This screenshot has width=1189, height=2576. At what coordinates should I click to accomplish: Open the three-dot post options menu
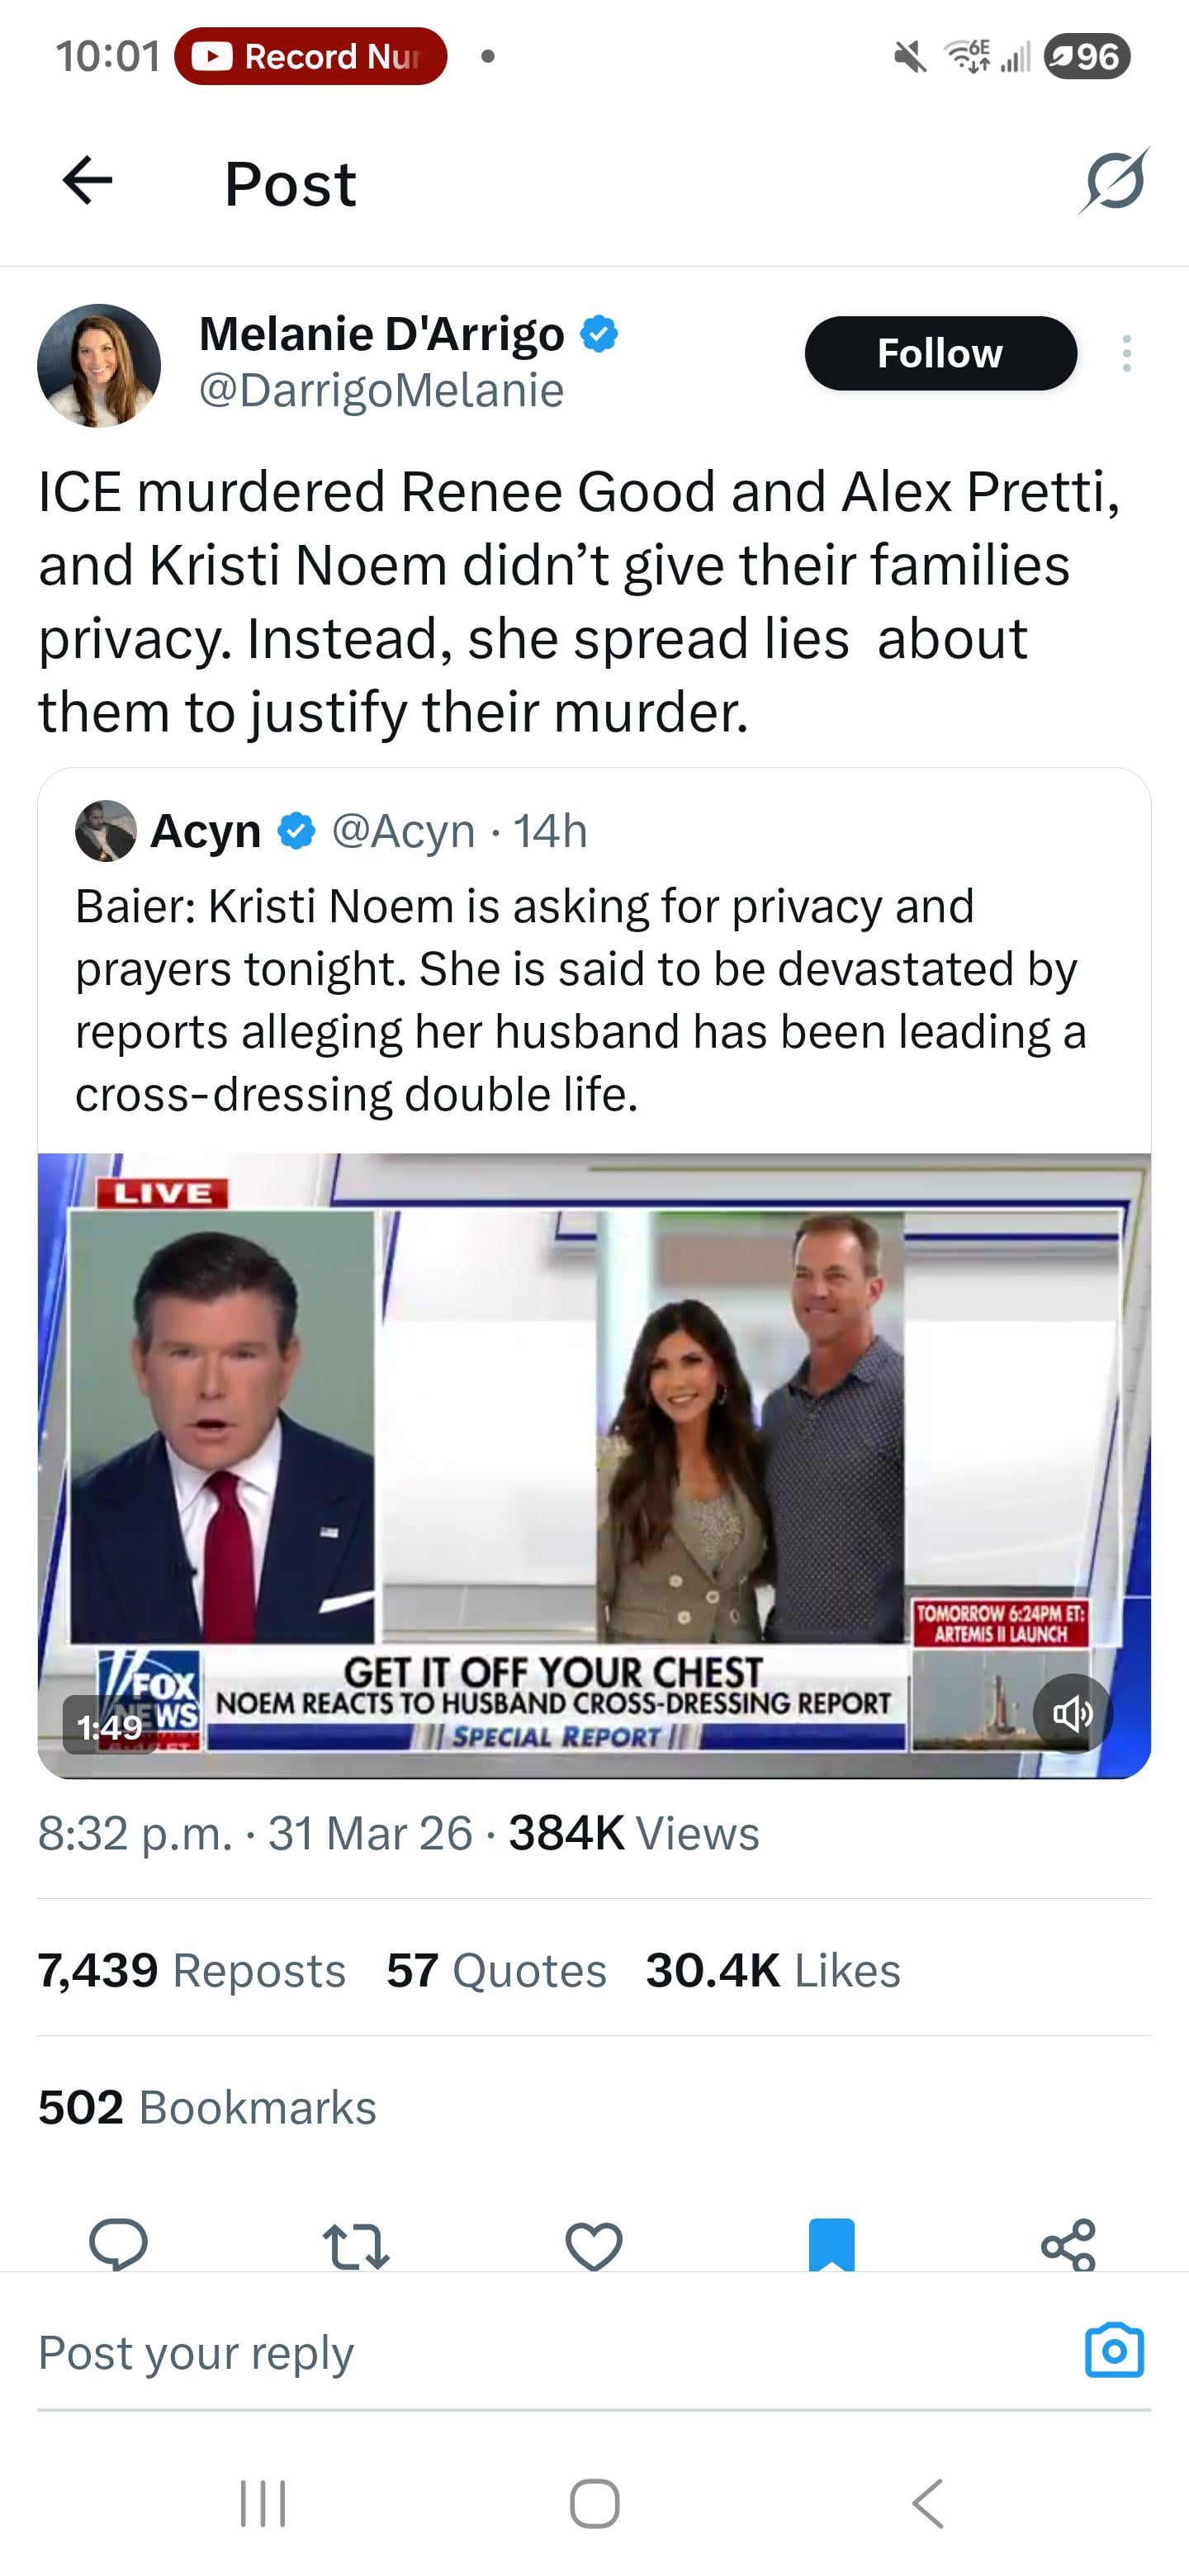point(1127,353)
